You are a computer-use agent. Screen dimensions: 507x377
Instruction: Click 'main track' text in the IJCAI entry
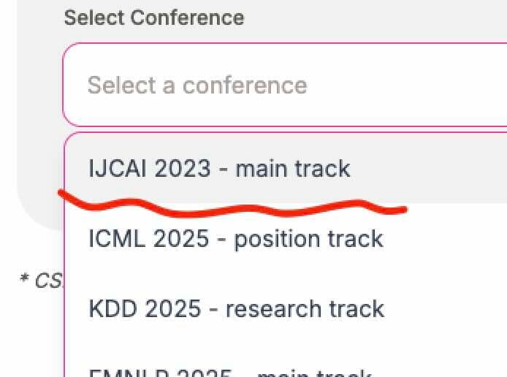tap(293, 169)
